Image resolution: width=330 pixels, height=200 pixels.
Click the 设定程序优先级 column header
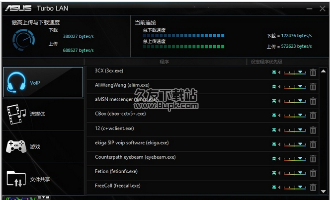(266, 62)
